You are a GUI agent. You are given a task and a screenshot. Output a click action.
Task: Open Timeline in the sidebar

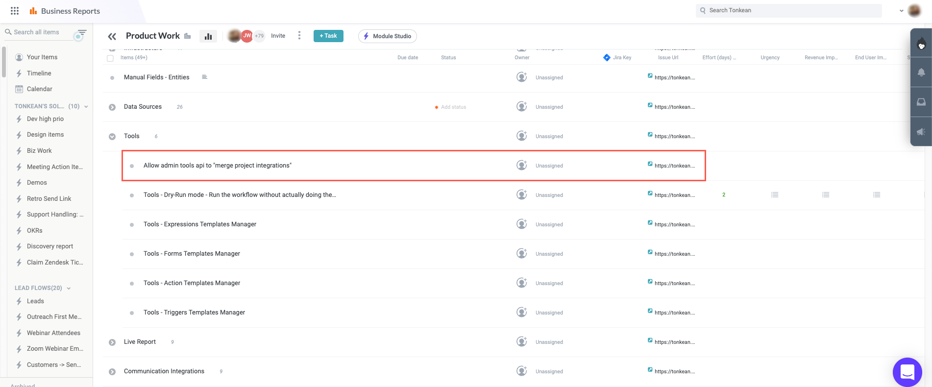tap(39, 73)
